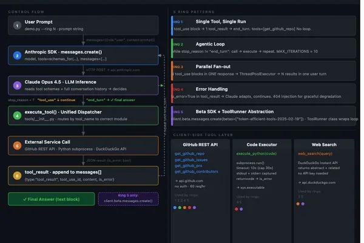Open the get_github_prs link
This screenshot has height=243, width=364.
188,166
